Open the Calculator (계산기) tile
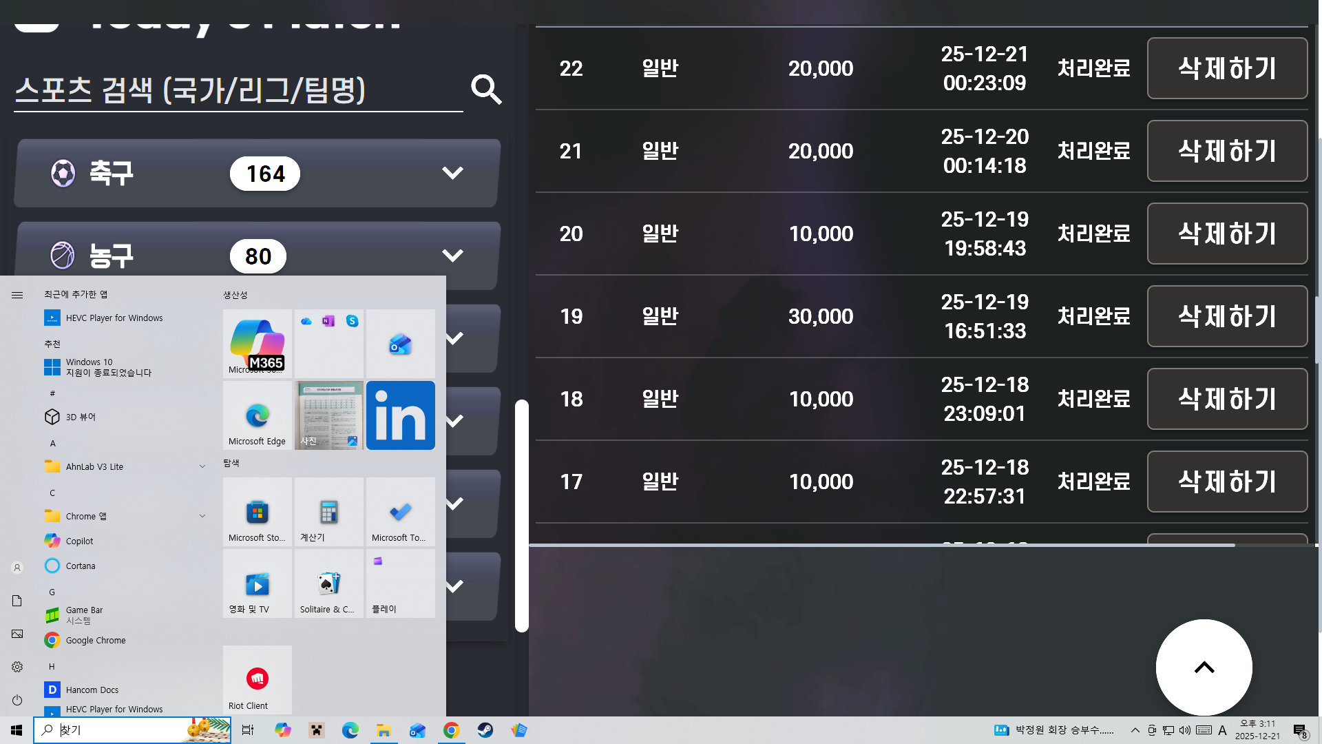This screenshot has width=1322, height=744. point(329,513)
